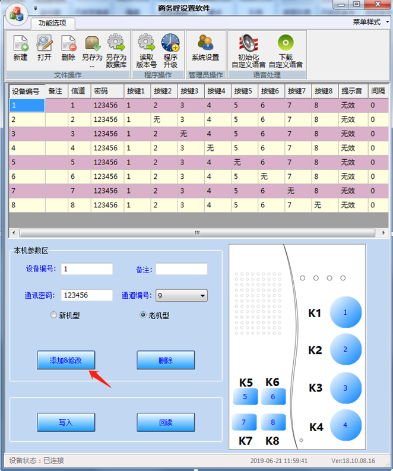Click the horizontal scrollbar under the table
The image size is (393, 471).
(x=198, y=233)
